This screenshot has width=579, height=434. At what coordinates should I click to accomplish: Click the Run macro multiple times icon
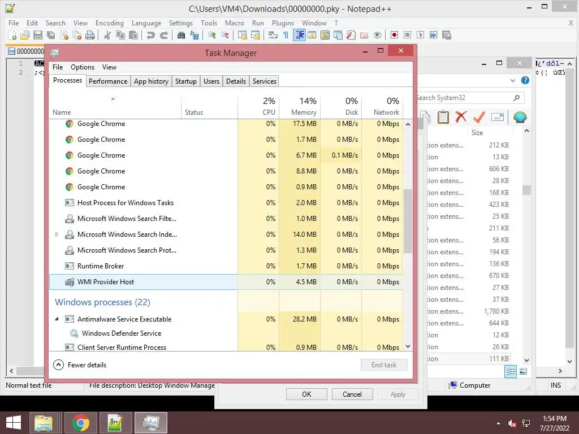(433, 35)
